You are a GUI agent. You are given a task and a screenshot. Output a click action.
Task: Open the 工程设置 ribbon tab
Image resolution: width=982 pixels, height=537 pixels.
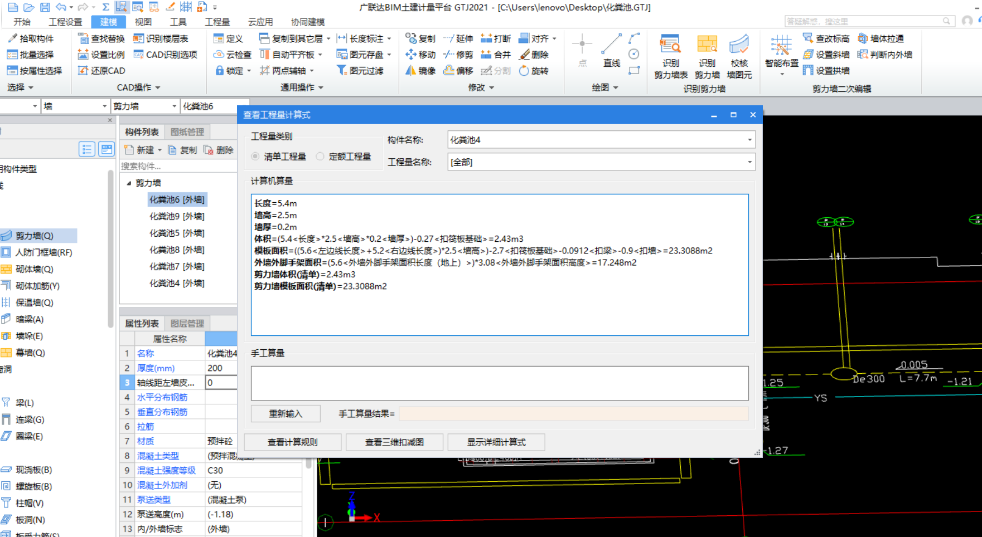coord(65,22)
